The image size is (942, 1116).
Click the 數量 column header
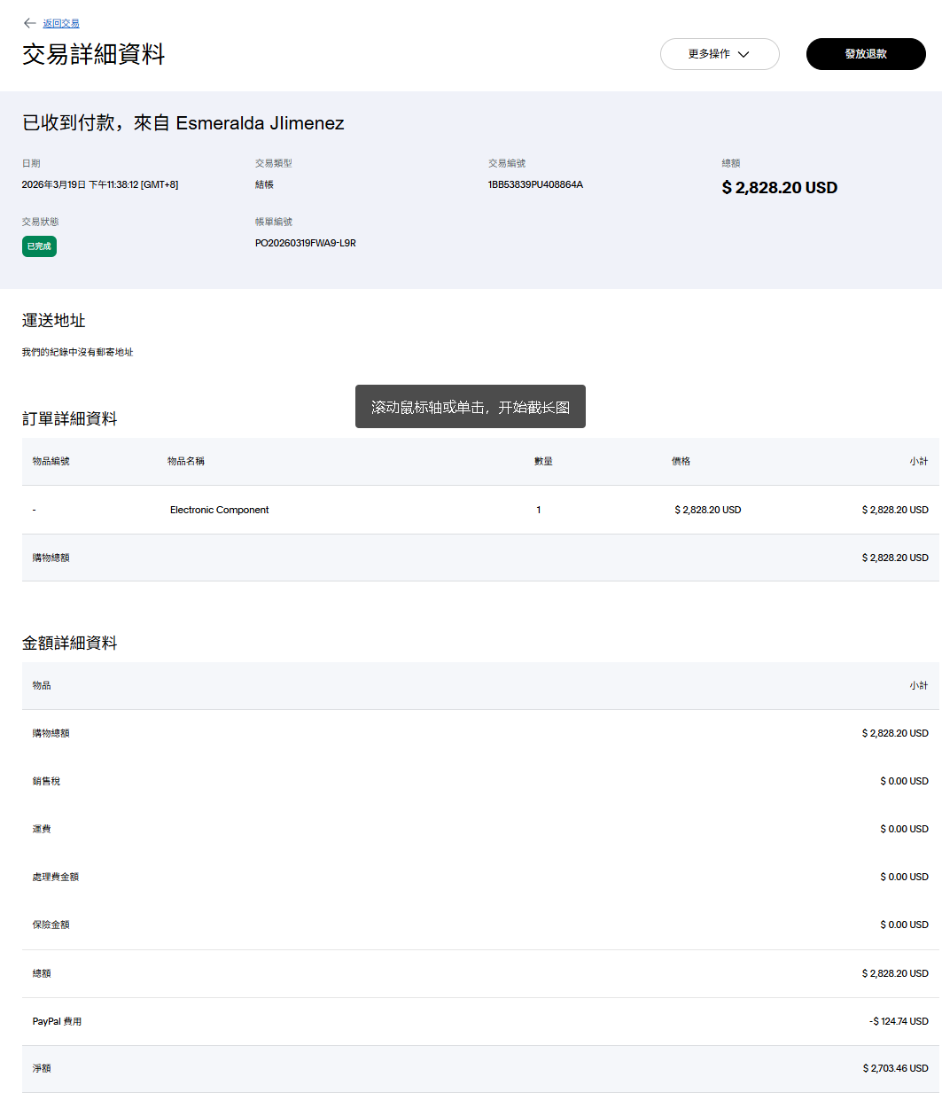[543, 461]
